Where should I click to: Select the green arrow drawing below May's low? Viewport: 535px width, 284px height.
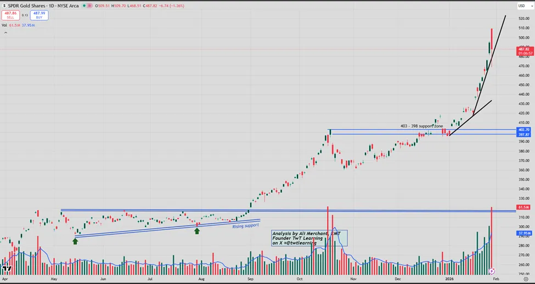tap(75, 241)
